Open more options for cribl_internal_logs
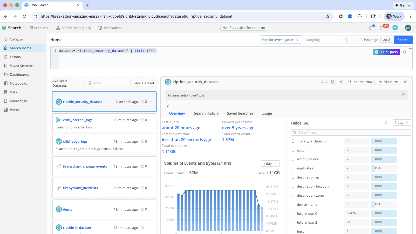416x234 pixels. [x=151, y=120]
